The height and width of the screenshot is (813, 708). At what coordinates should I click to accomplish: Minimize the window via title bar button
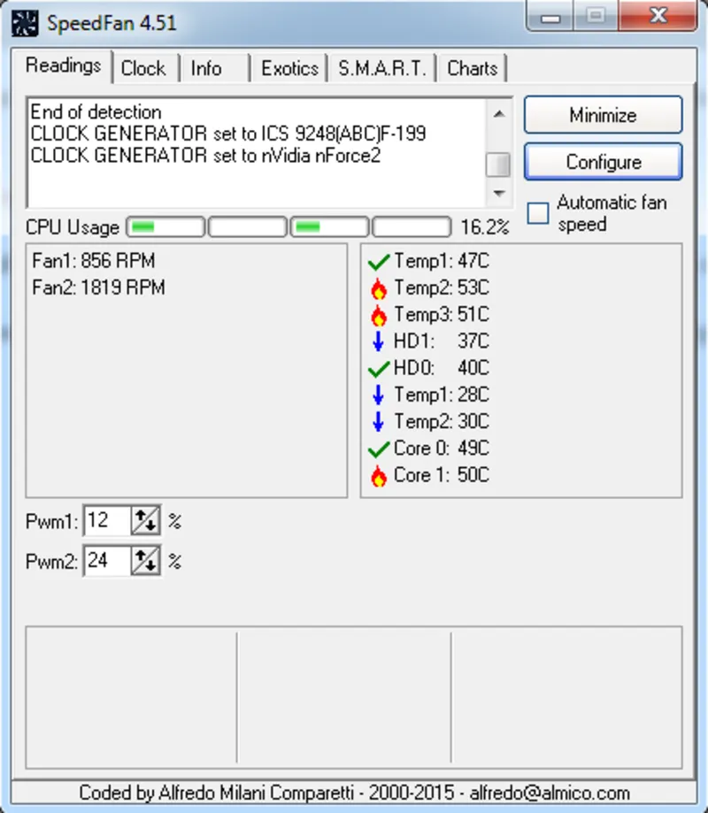click(550, 16)
